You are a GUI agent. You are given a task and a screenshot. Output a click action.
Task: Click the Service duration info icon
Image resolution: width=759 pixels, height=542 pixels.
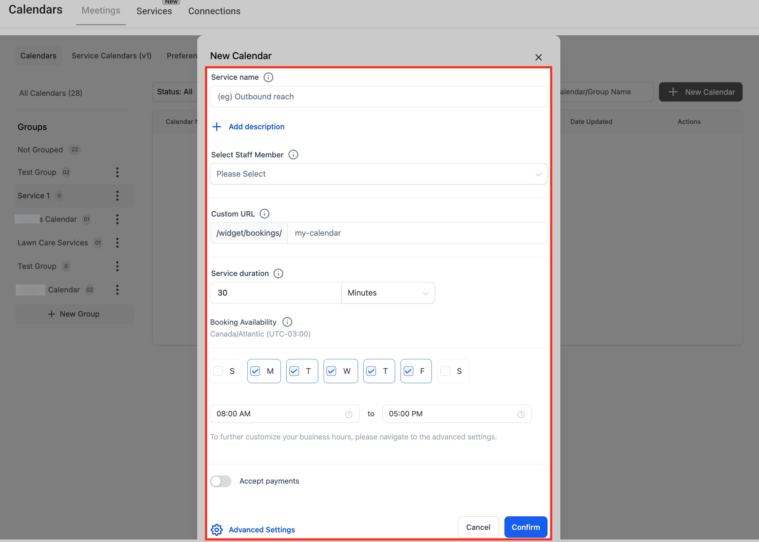[x=278, y=273]
